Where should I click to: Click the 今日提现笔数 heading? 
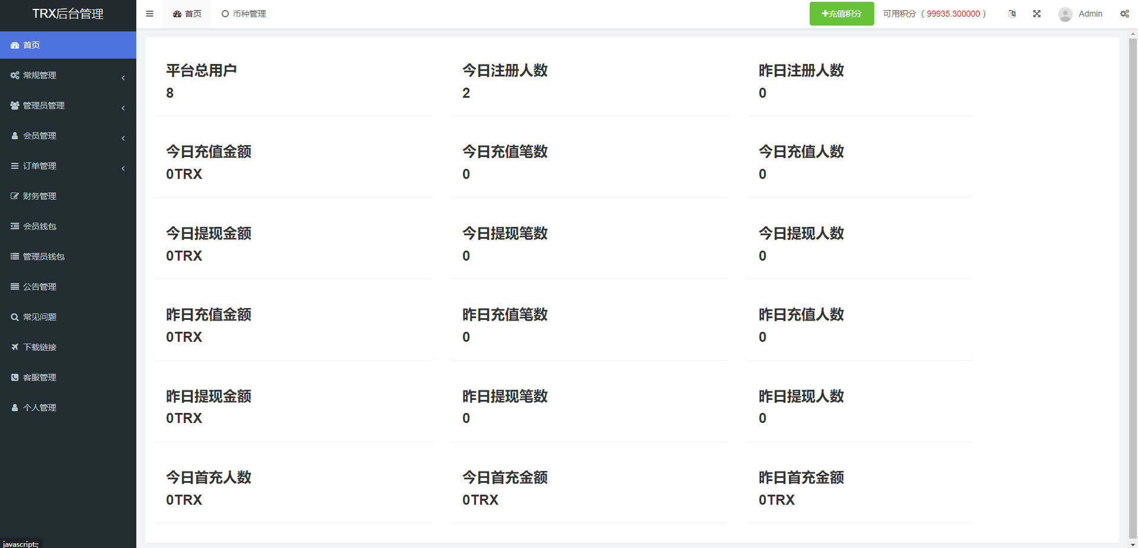505,233
